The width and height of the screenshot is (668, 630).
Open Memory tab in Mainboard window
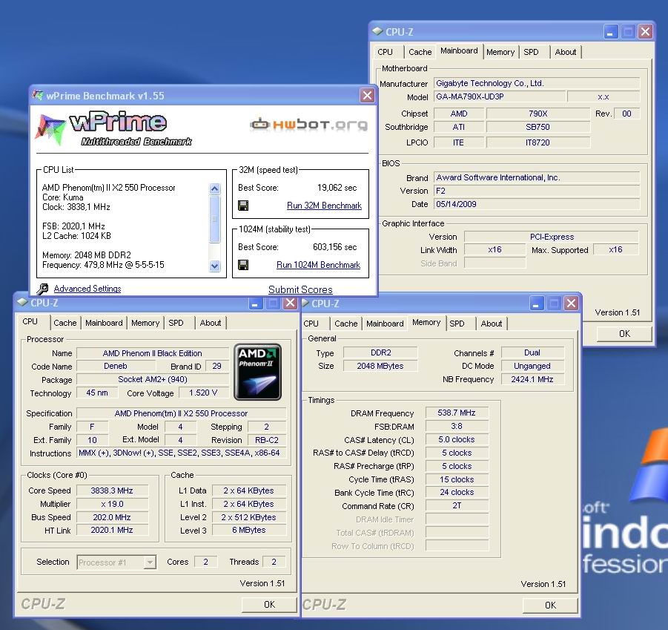[500, 52]
